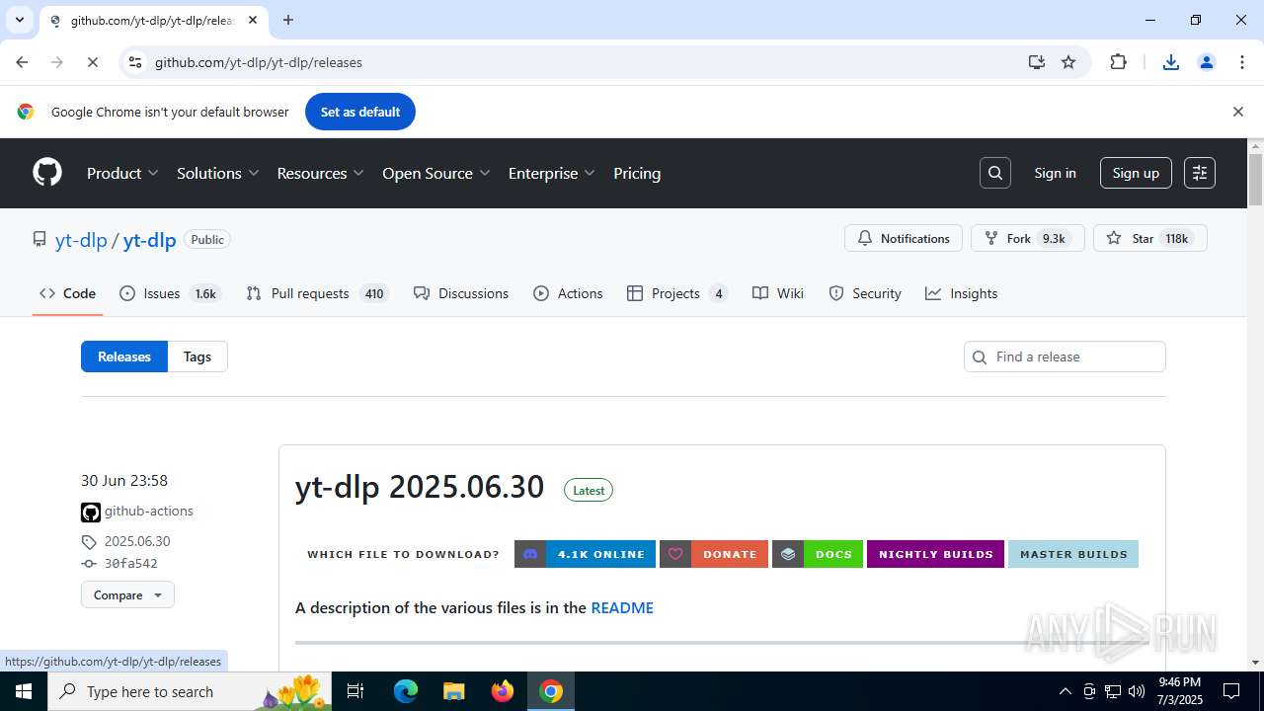Screen dimensions: 1264x711
Task: Open the Security tab
Action: pyautogui.click(x=865, y=293)
